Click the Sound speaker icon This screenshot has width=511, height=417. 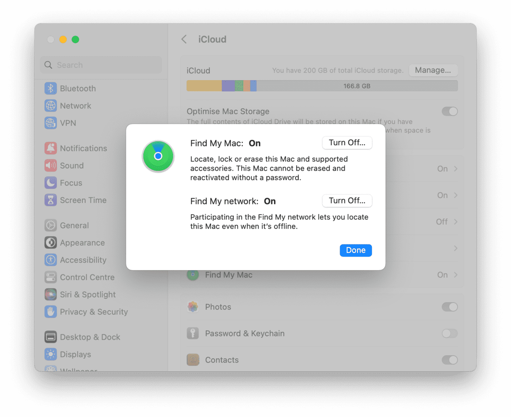[x=50, y=165]
